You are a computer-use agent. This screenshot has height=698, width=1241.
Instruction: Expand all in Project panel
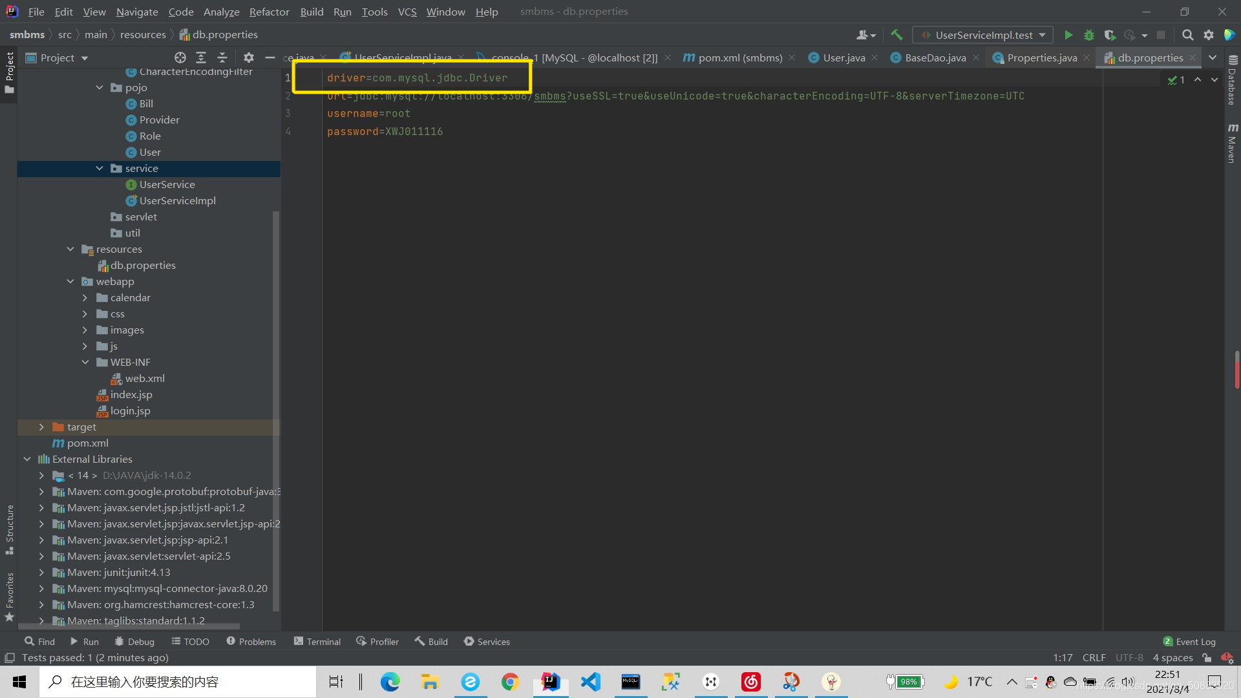(201, 58)
